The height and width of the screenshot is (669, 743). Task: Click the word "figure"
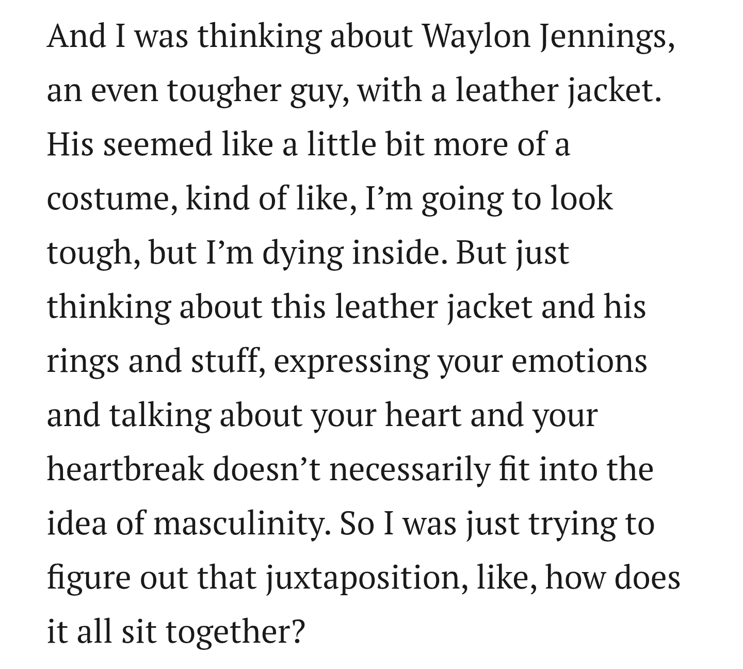click(x=88, y=578)
